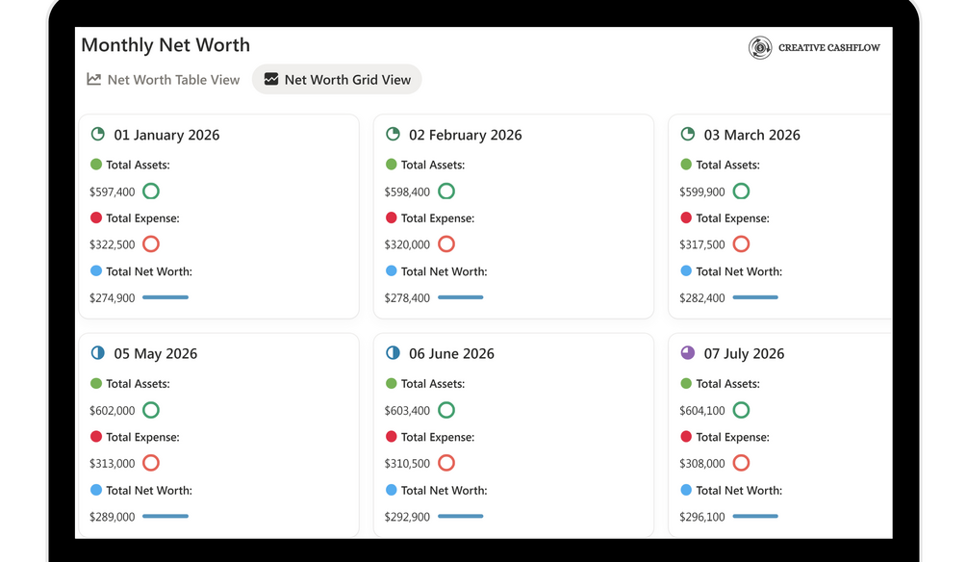Open the 01 January 2026 card heading

(x=166, y=135)
